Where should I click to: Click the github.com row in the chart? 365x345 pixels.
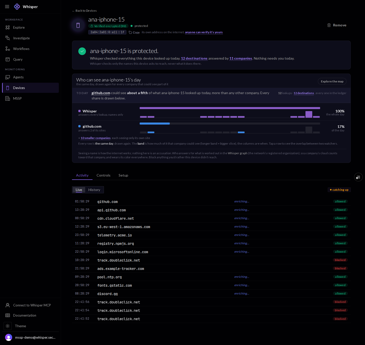click(x=211, y=128)
